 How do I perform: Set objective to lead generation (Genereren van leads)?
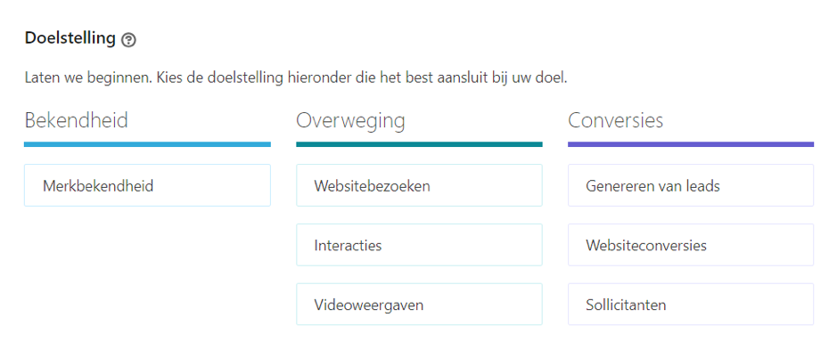click(x=691, y=185)
